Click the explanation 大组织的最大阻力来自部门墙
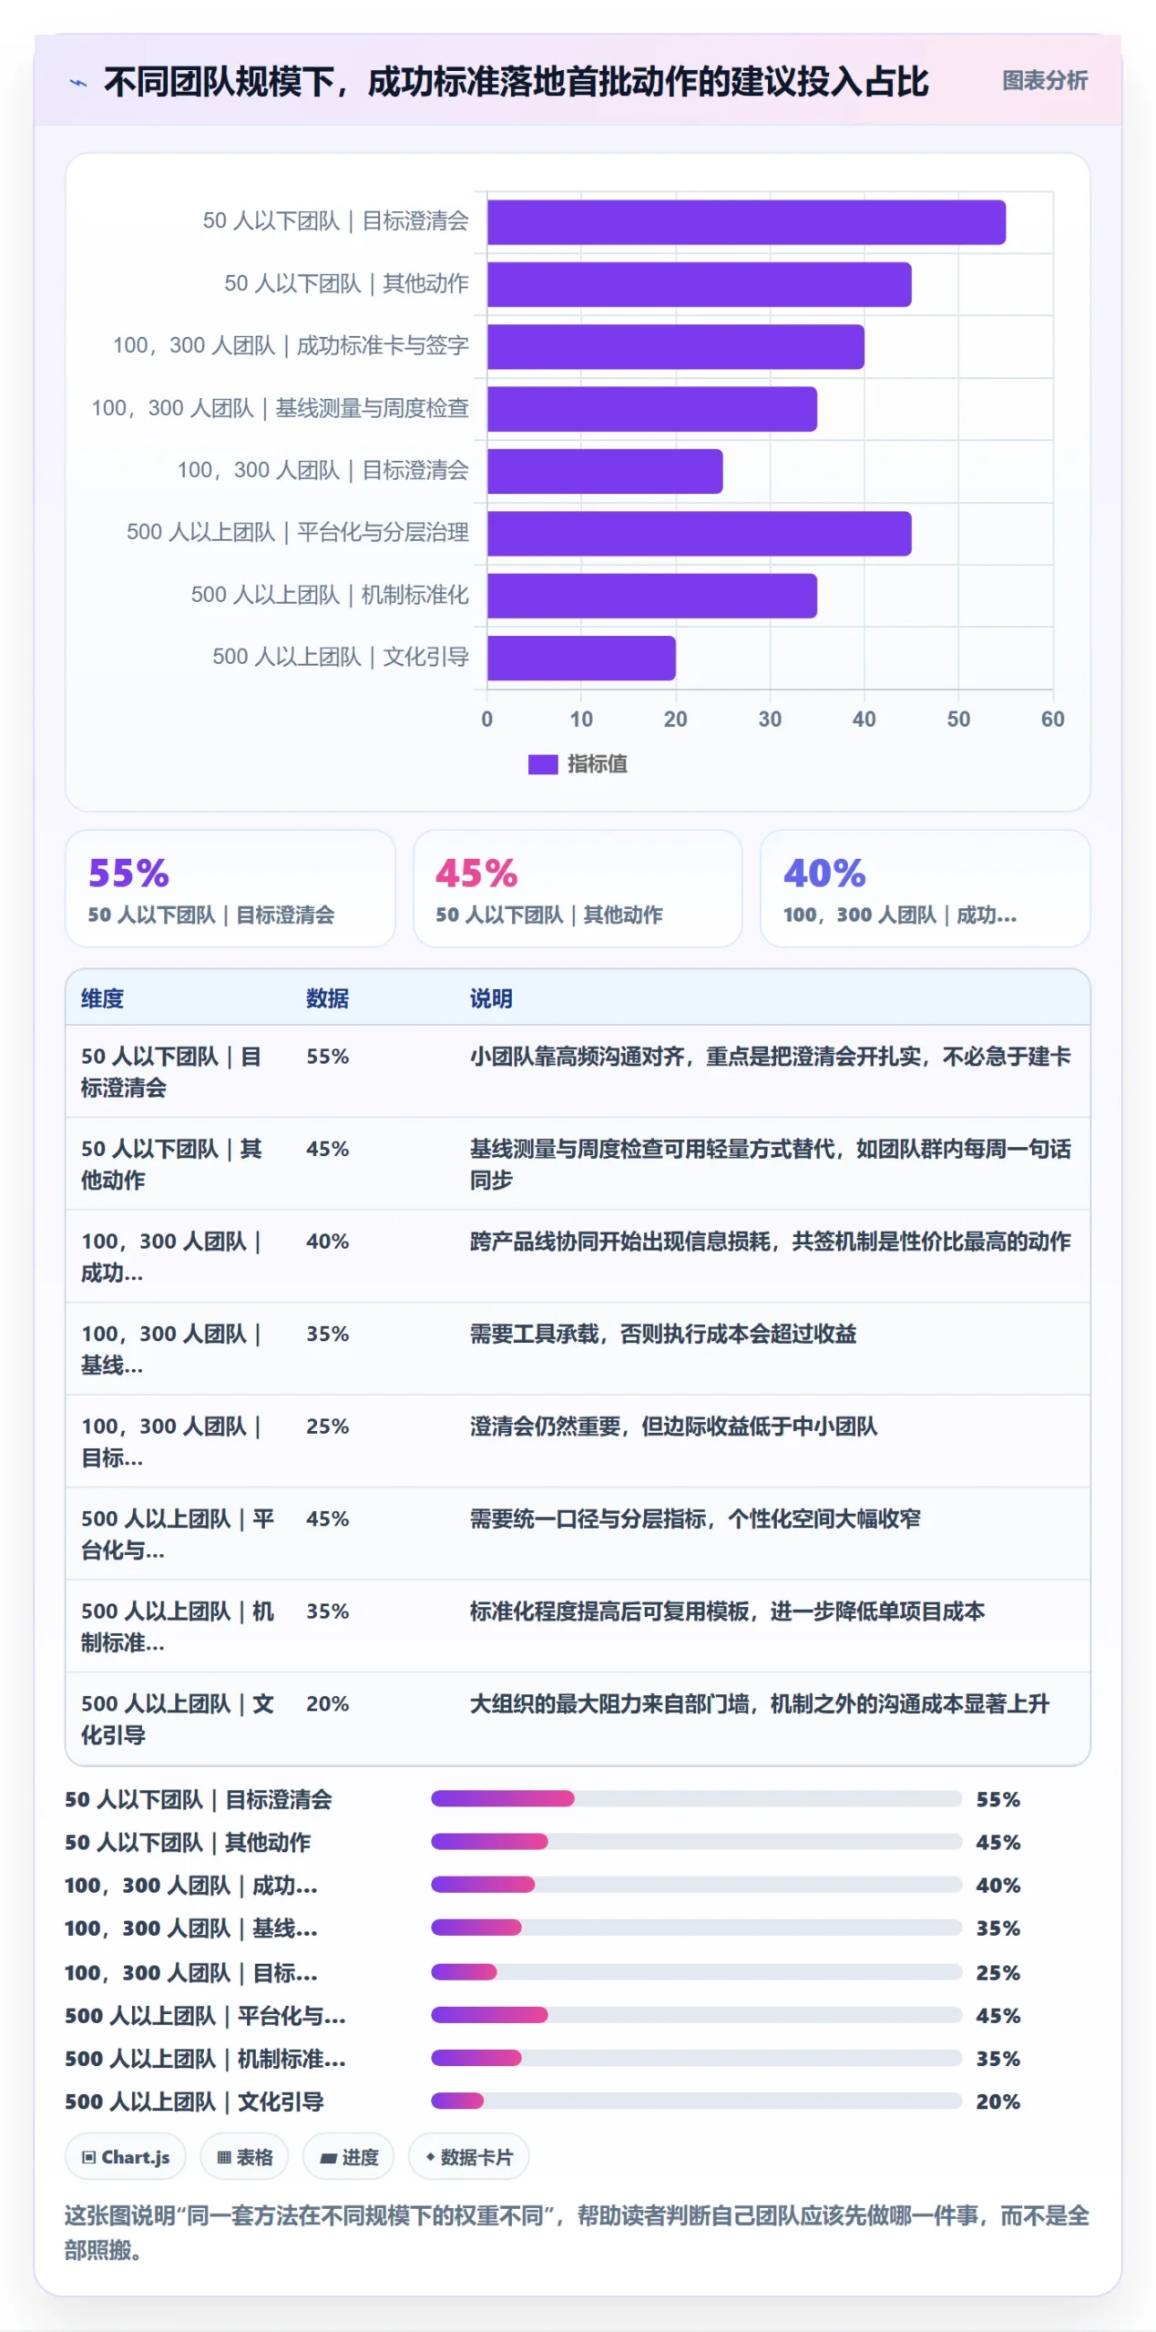The width and height of the screenshot is (1156, 2332). (760, 1704)
